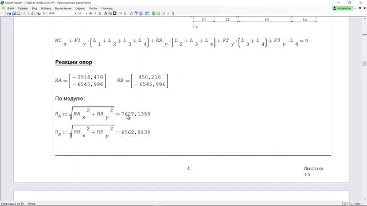Open the Вставка menu
Viewport: 367px width, 206px height.
46,8
